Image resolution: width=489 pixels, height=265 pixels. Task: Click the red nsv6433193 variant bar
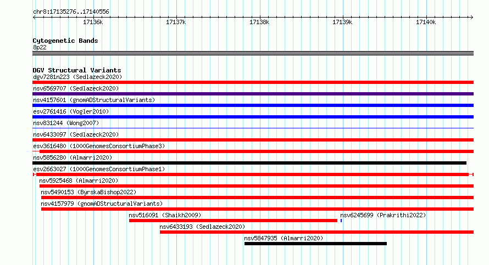(317, 232)
